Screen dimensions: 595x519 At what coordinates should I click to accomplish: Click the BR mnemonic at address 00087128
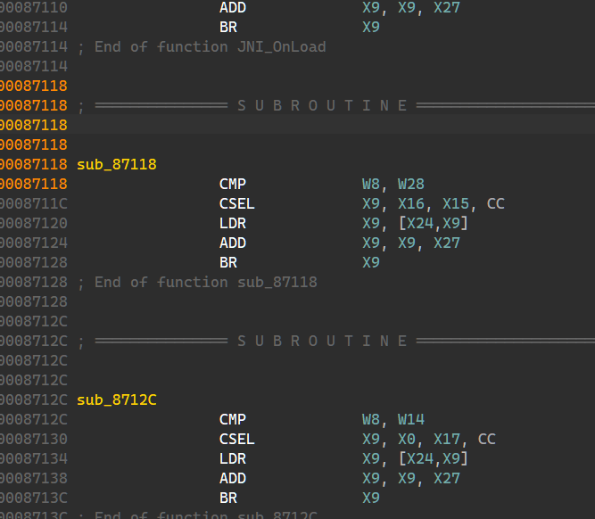click(x=228, y=262)
